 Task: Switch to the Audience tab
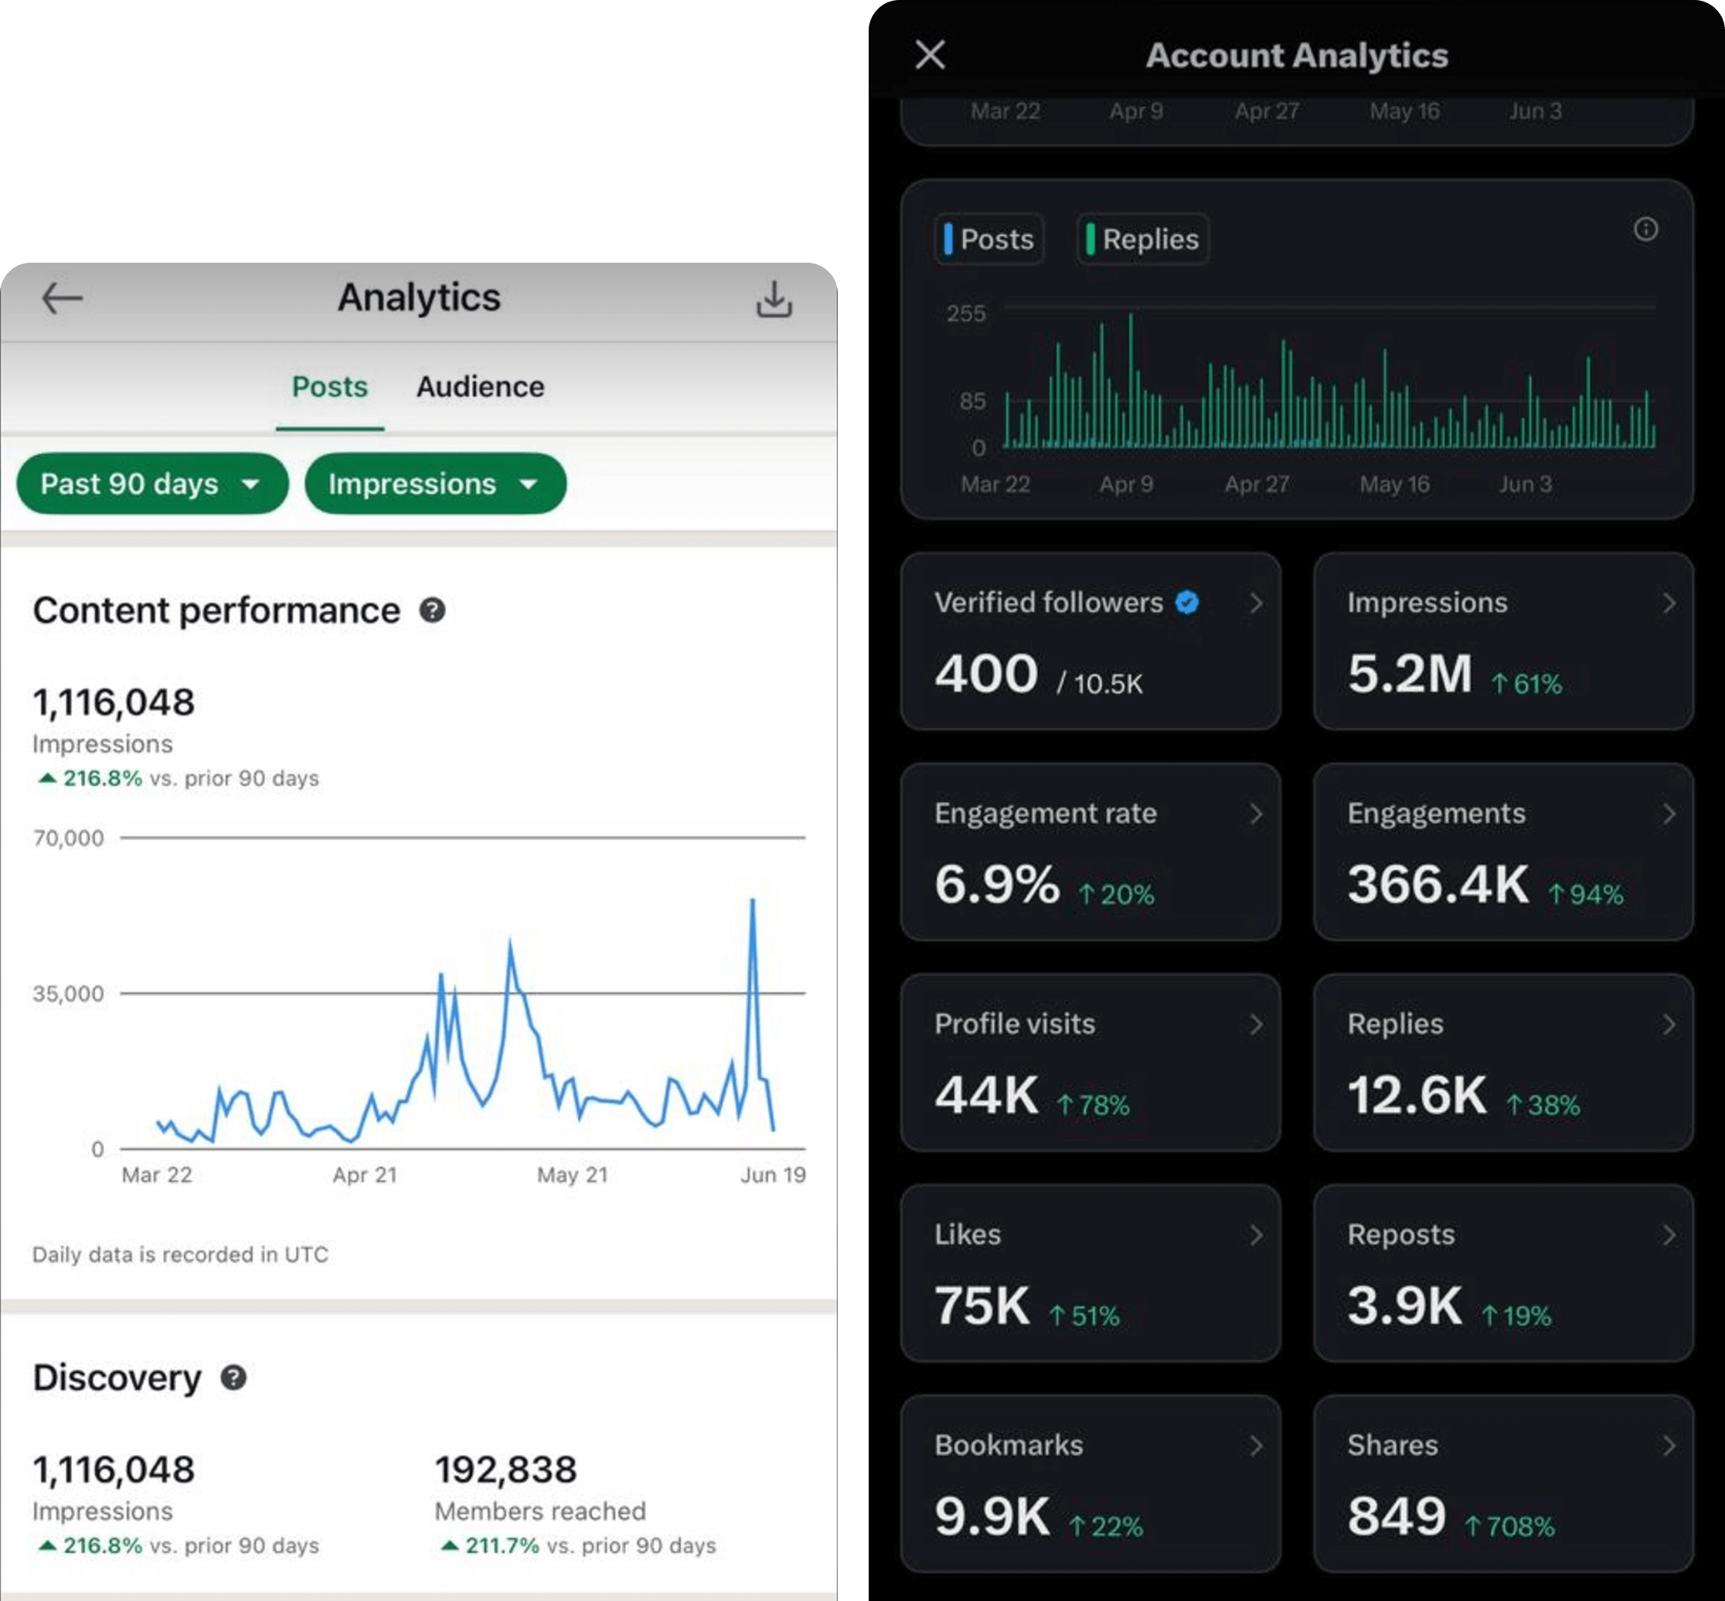[480, 386]
